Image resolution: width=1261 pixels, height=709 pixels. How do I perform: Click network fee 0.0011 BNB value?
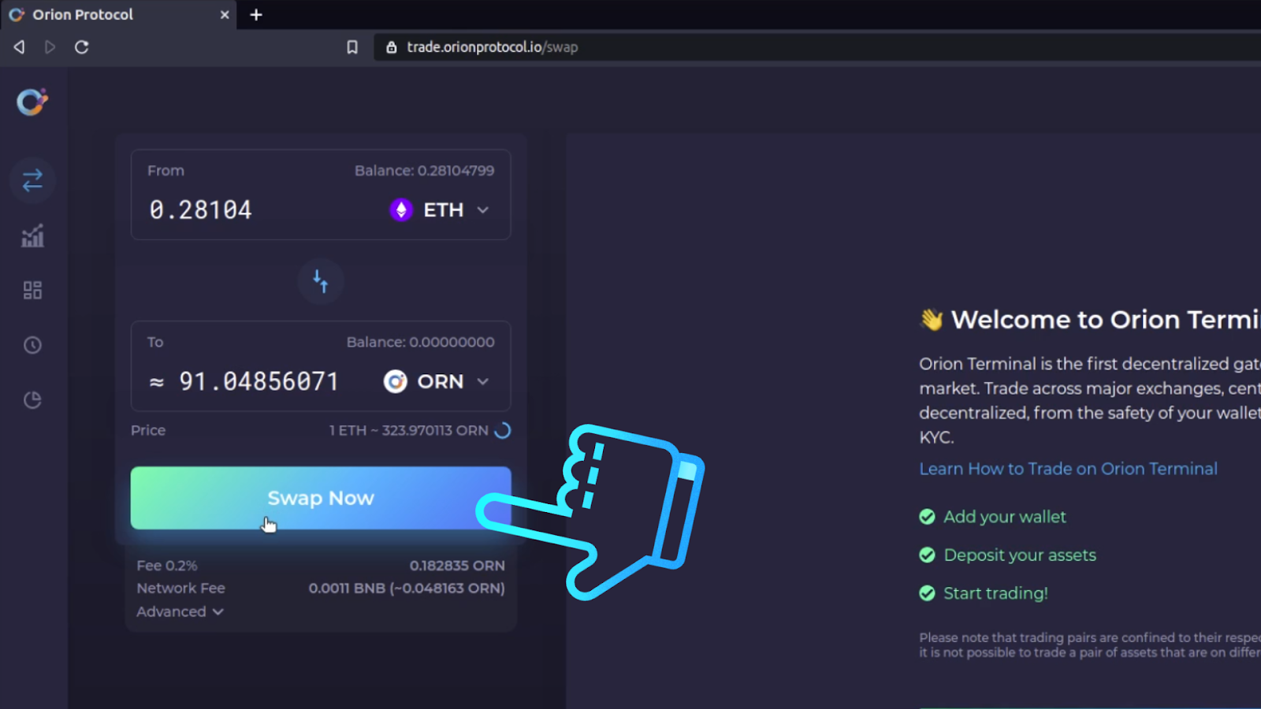(x=407, y=588)
